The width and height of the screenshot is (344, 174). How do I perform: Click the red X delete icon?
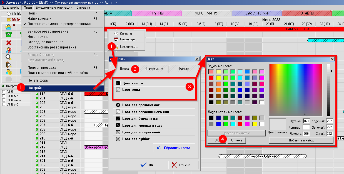pos(9,43)
